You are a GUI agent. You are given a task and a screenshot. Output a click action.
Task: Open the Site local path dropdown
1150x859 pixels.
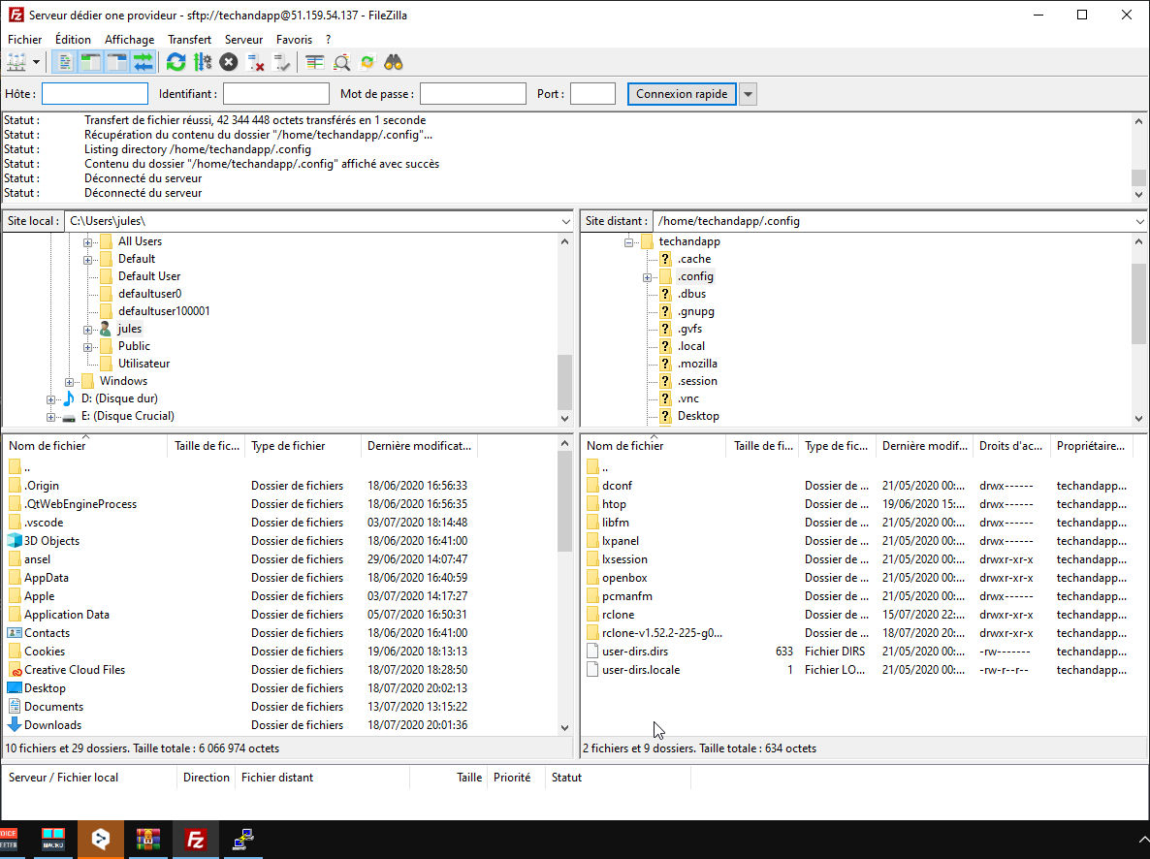565,221
